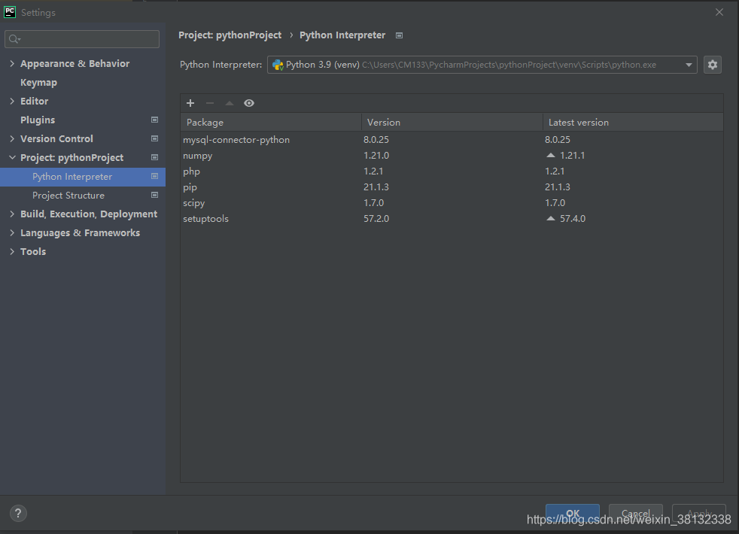Click the minus uninstall package icon

pos(210,103)
